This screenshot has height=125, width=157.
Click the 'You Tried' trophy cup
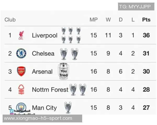click(x=63, y=71)
